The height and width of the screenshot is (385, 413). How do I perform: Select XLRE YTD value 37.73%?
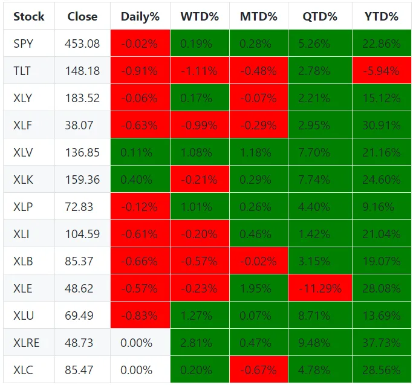tap(382, 343)
